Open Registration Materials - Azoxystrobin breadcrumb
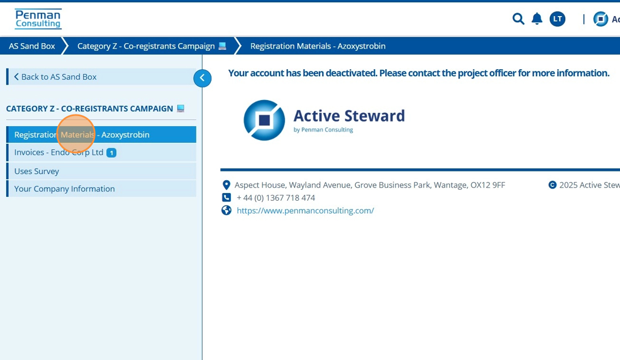Image resolution: width=620 pixels, height=360 pixels. click(318, 46)
